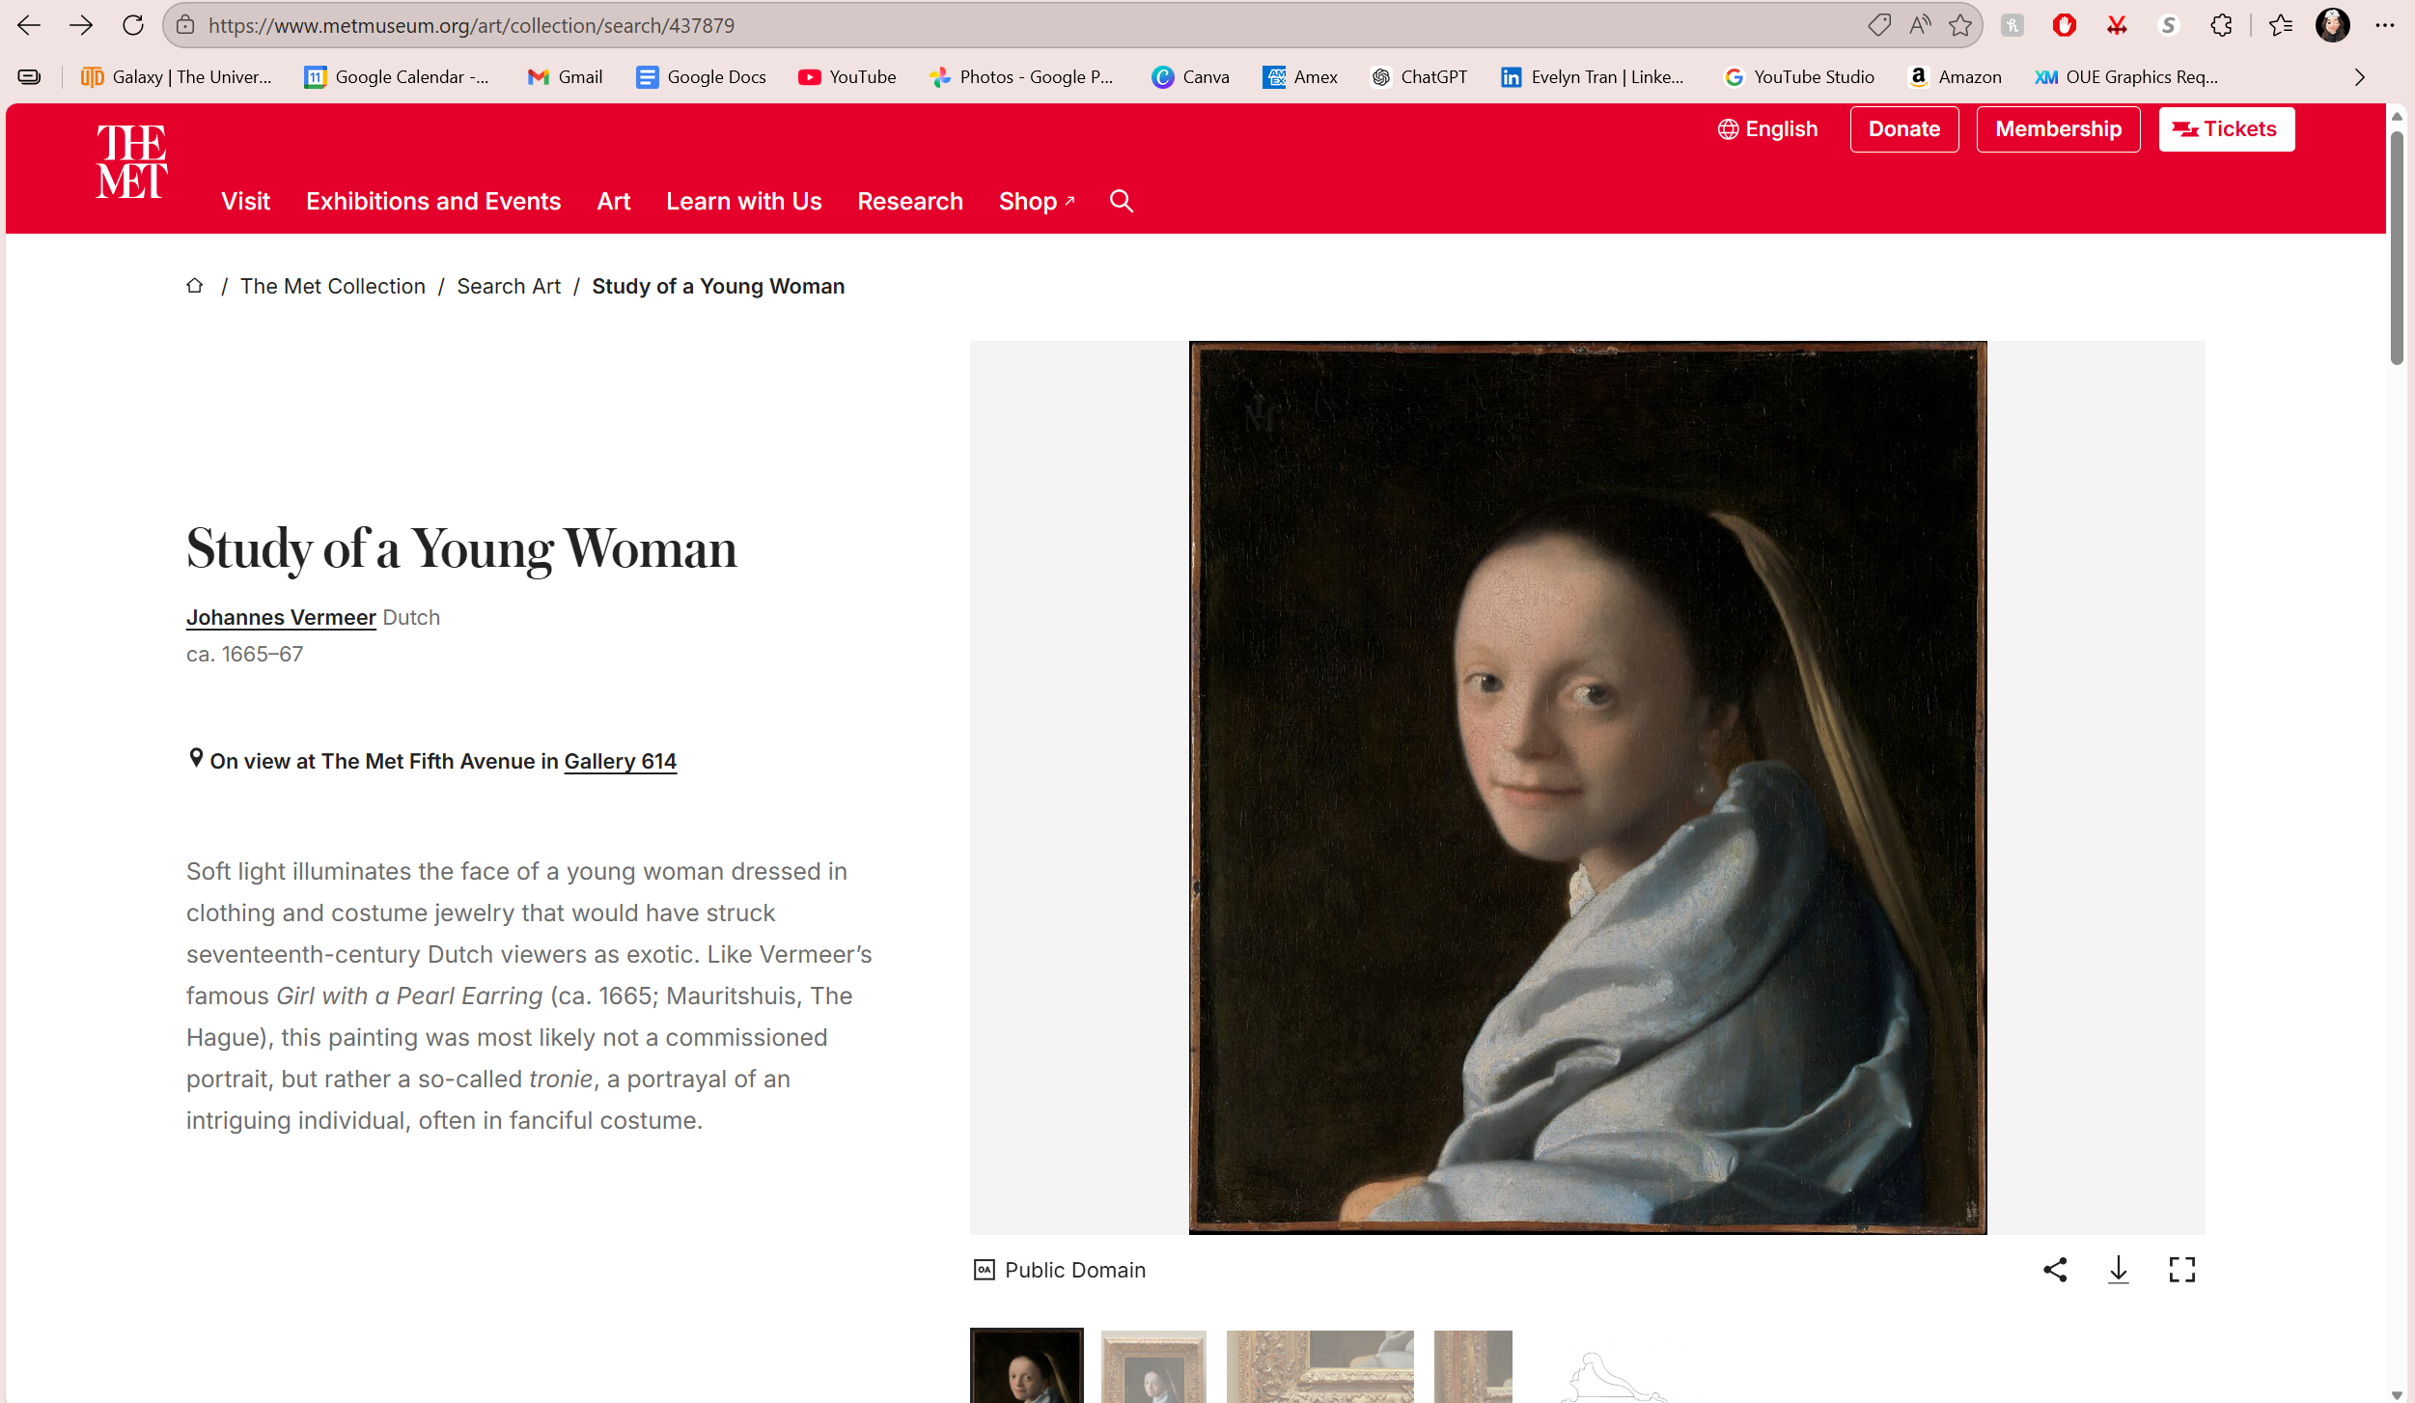Open the fullscreen image viewer icon
The image size is (2415, 1403).
[2181, 1270]
